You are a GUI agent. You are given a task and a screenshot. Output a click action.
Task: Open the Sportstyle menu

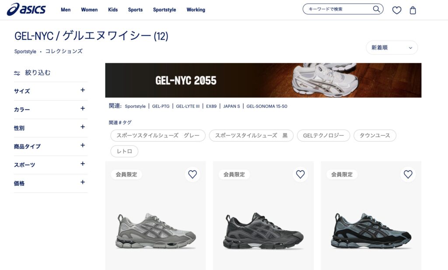(x=164, y=10)
